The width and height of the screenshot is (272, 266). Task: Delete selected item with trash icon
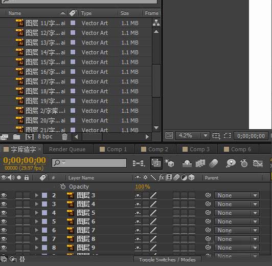point(64,137)
